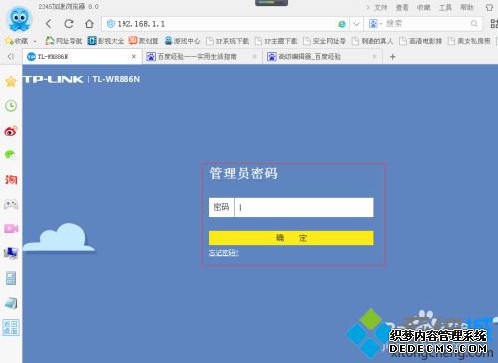Expand the address bar history dropdown
The height and width of the screenshot is (363, 498).
coord(356,24)
